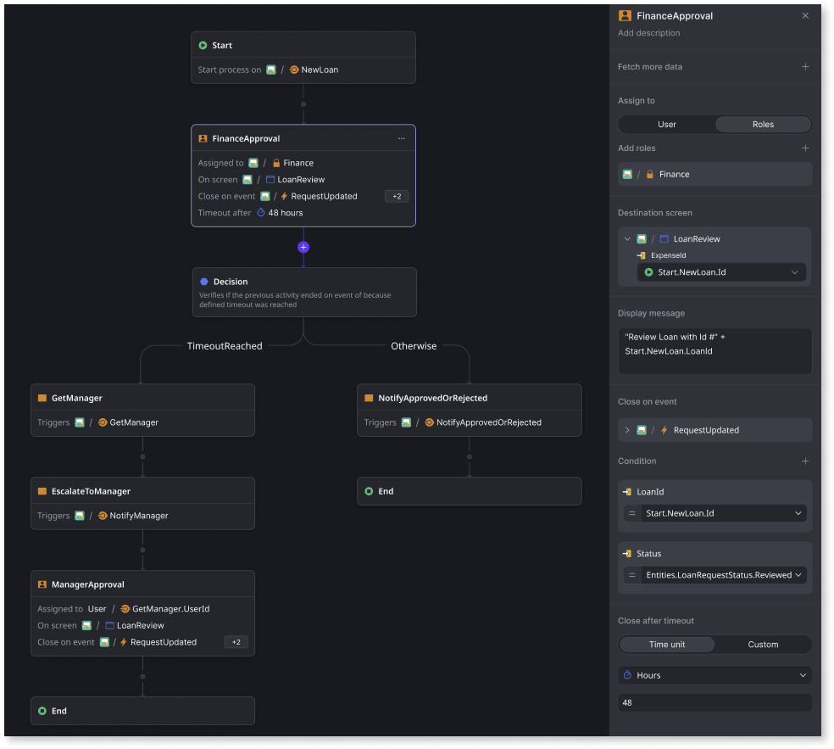834x749 pixels.
Task: Click the purple plus connector below FinanceApproval
Action: (x=303, y=247)
